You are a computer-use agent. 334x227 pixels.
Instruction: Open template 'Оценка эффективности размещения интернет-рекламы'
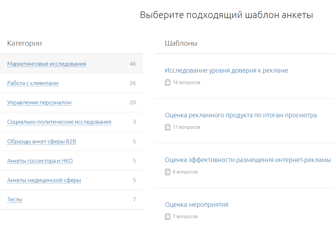(x=248, y=160)
